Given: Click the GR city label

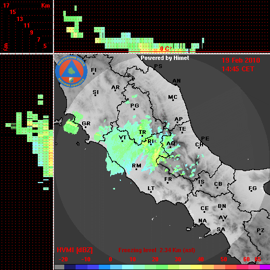Looking at the screenshot, I should [x=86, y=124].
